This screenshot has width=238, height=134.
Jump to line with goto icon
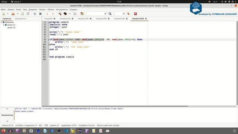point(128,14)
